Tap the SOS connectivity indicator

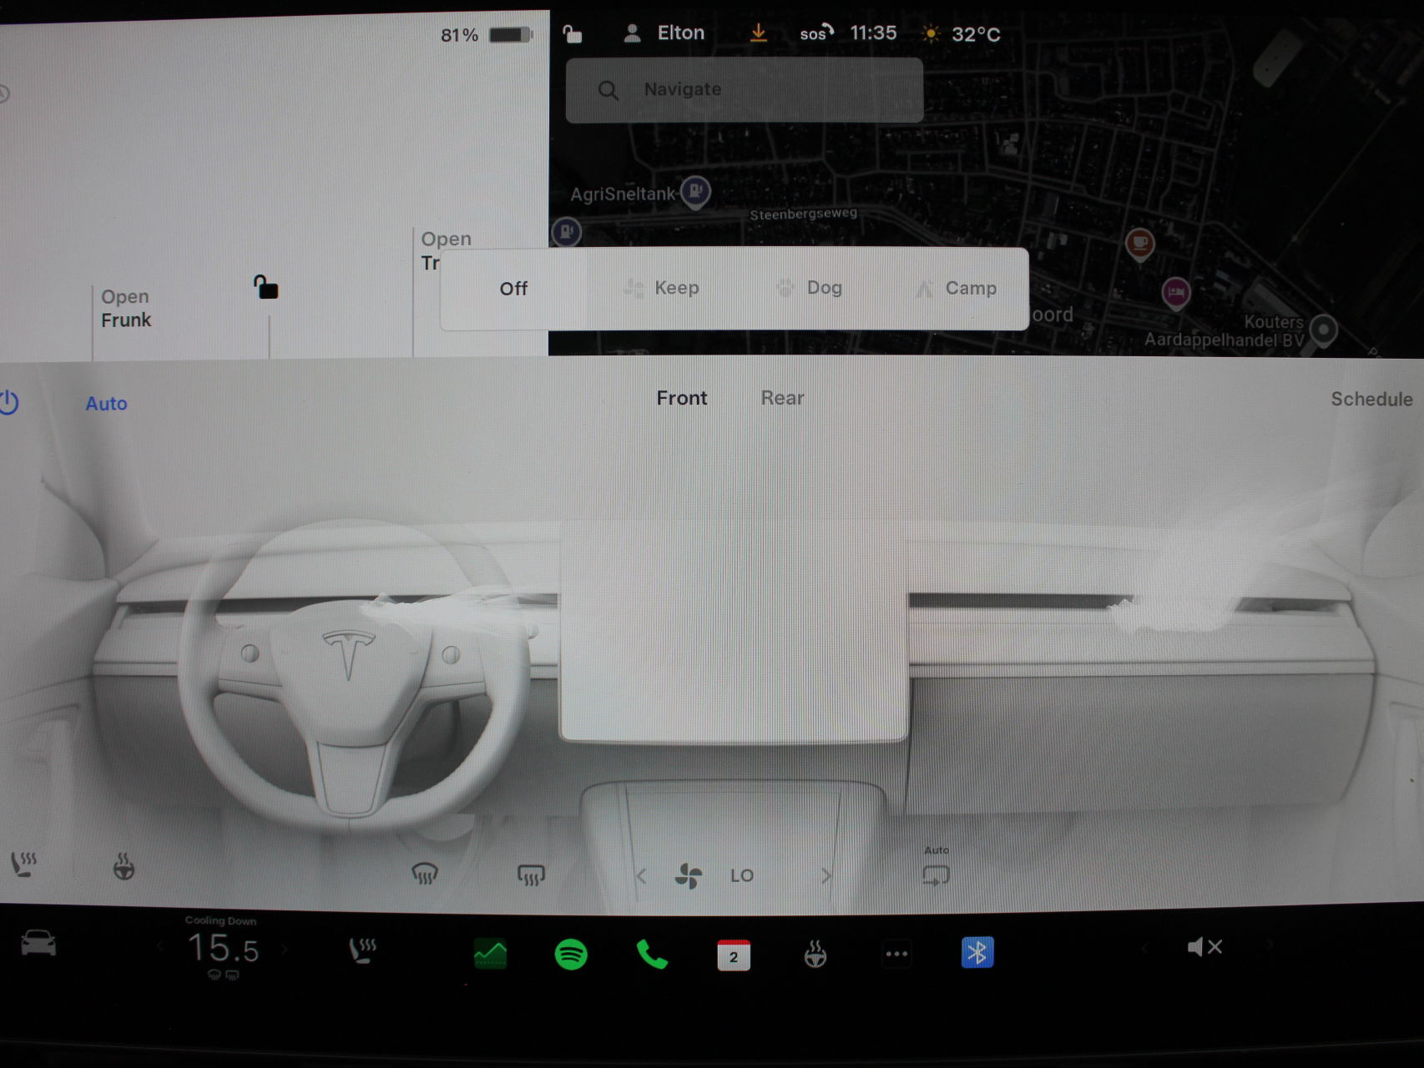tap(816, 33)
